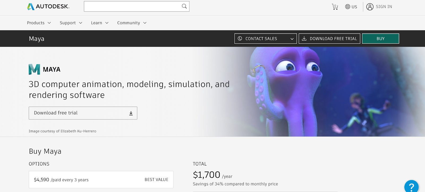
Task: Click the search magnifier icon
Action: coord(184,6)
